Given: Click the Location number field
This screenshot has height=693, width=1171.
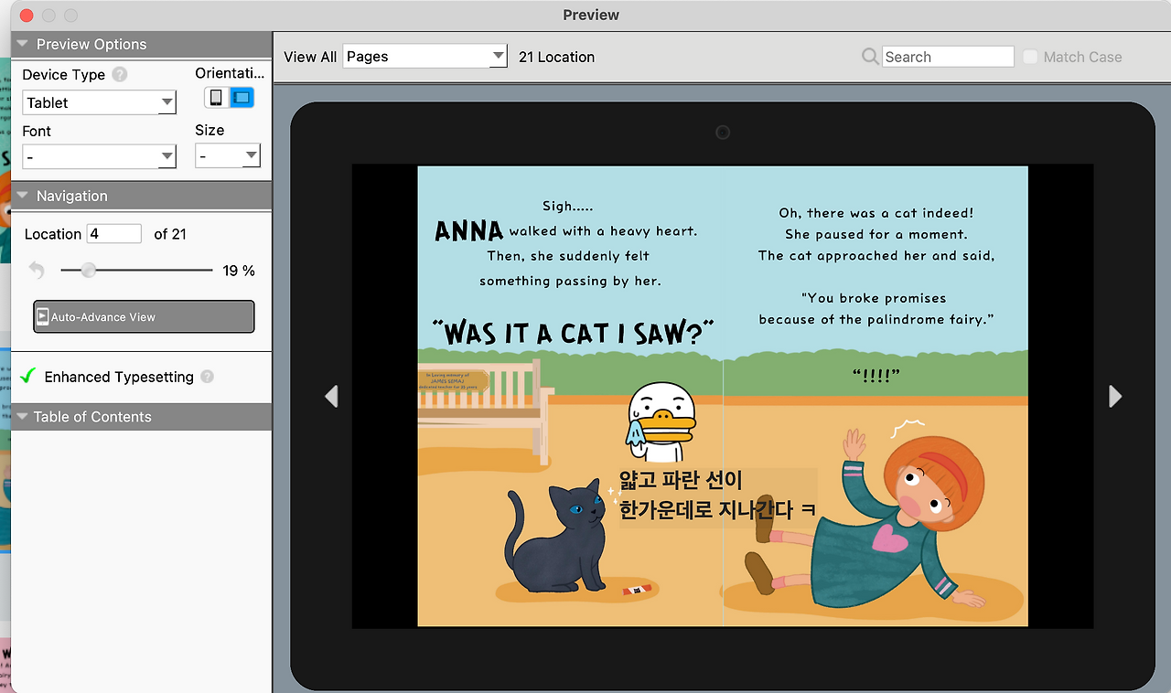Looking at the screenshot, I should click(x=114, y=234).
